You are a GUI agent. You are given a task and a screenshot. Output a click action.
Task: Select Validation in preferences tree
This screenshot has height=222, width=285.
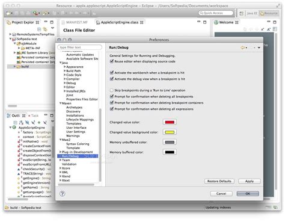pyautogui.click(x=69, y=164)
